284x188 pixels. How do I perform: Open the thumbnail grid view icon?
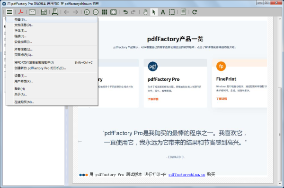coord(105,12)
